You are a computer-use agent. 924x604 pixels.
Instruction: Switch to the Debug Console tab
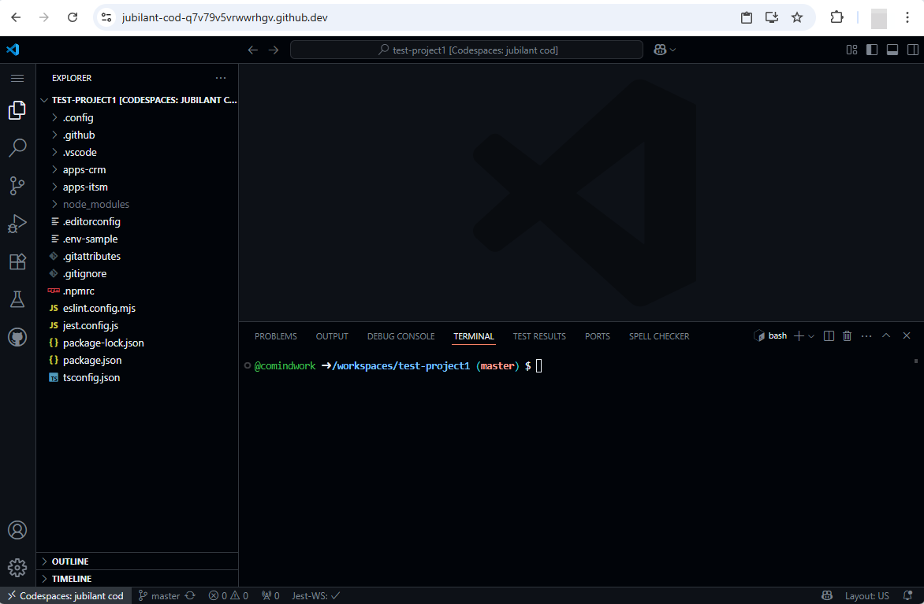point(401,336)
